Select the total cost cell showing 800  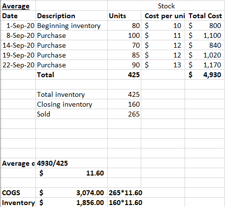click(x=205, y=26)
